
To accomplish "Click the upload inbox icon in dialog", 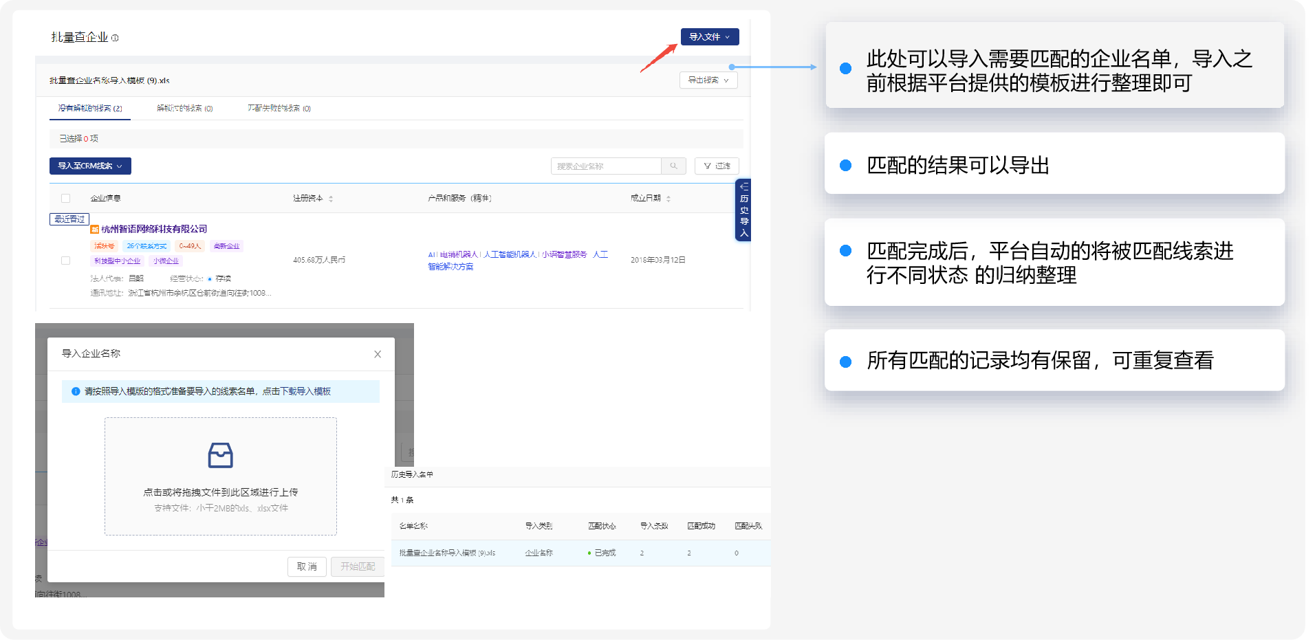I will [x=220, y=455].
